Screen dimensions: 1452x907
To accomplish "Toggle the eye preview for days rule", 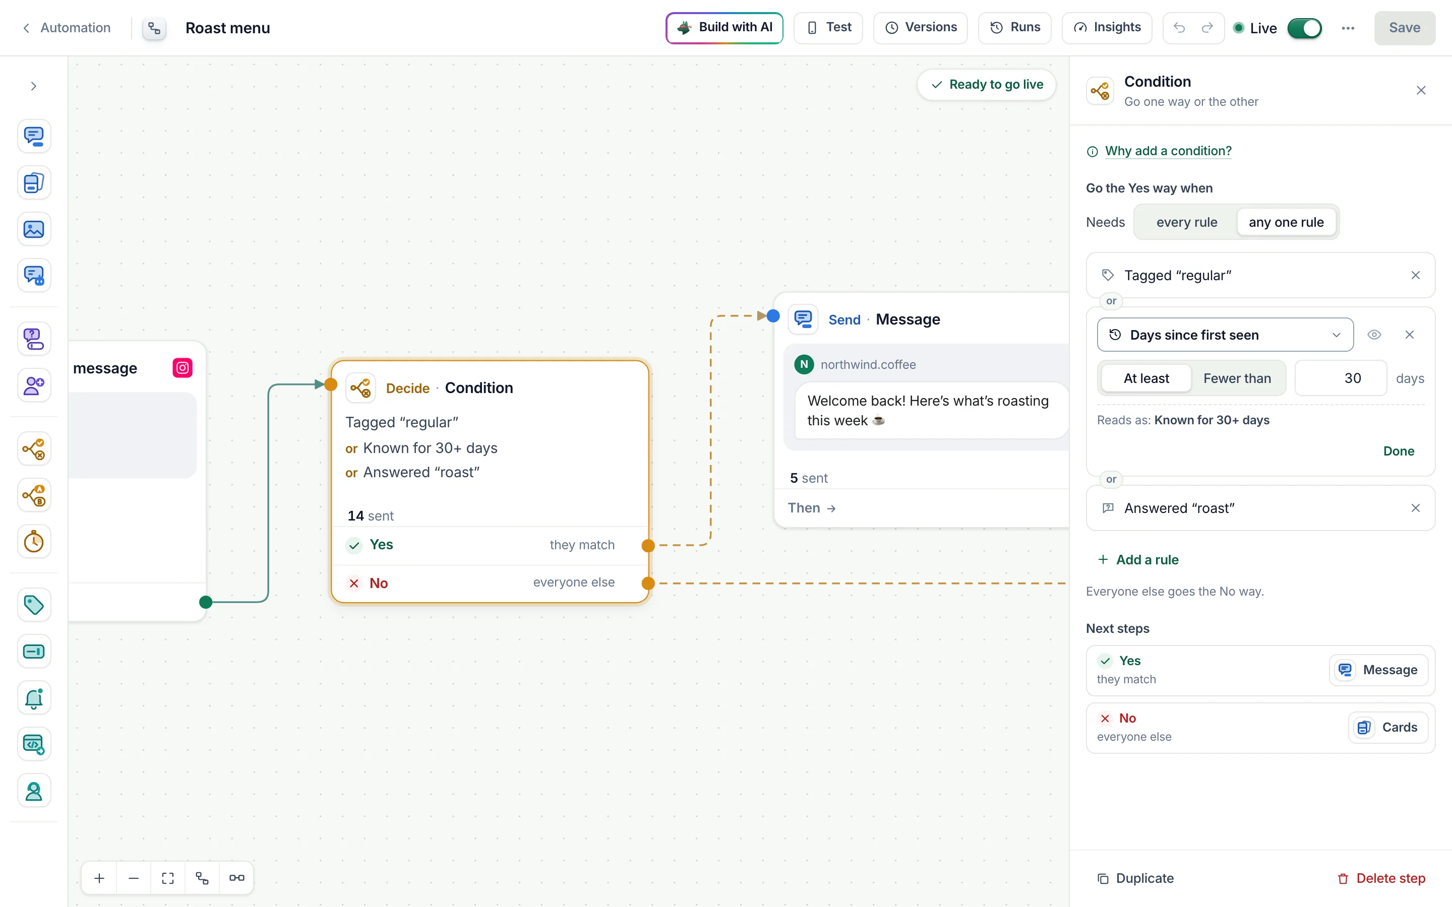I will click(1374, 335).
